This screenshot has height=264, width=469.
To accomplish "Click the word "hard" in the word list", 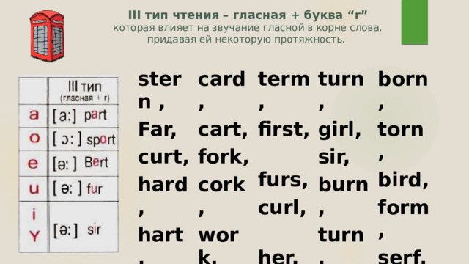I will pos(163,184).
